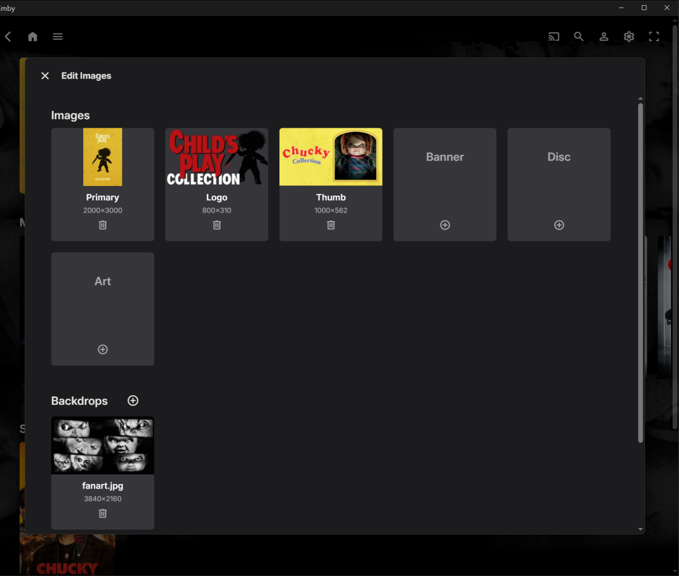Viewport: 679px width, 576px height.
Task: Add a new backdrop image
Action: pyautogui.click(x=133, y=401)
